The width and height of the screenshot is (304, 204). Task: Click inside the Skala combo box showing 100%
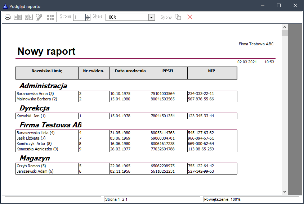(127, 17)
